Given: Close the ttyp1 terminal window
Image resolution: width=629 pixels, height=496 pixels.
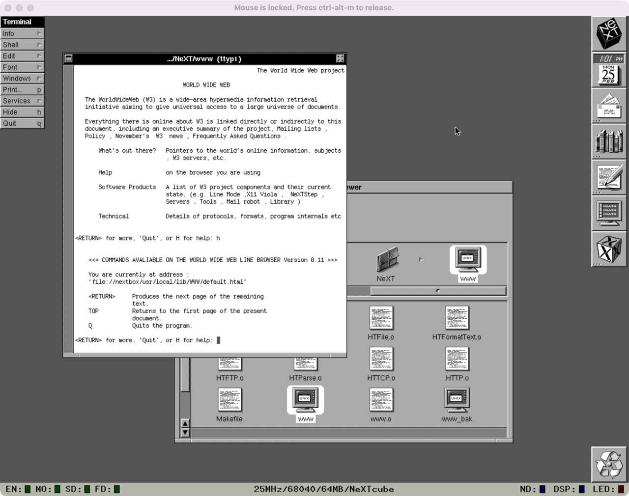Looking at the screenshot, I should [340, 58].
